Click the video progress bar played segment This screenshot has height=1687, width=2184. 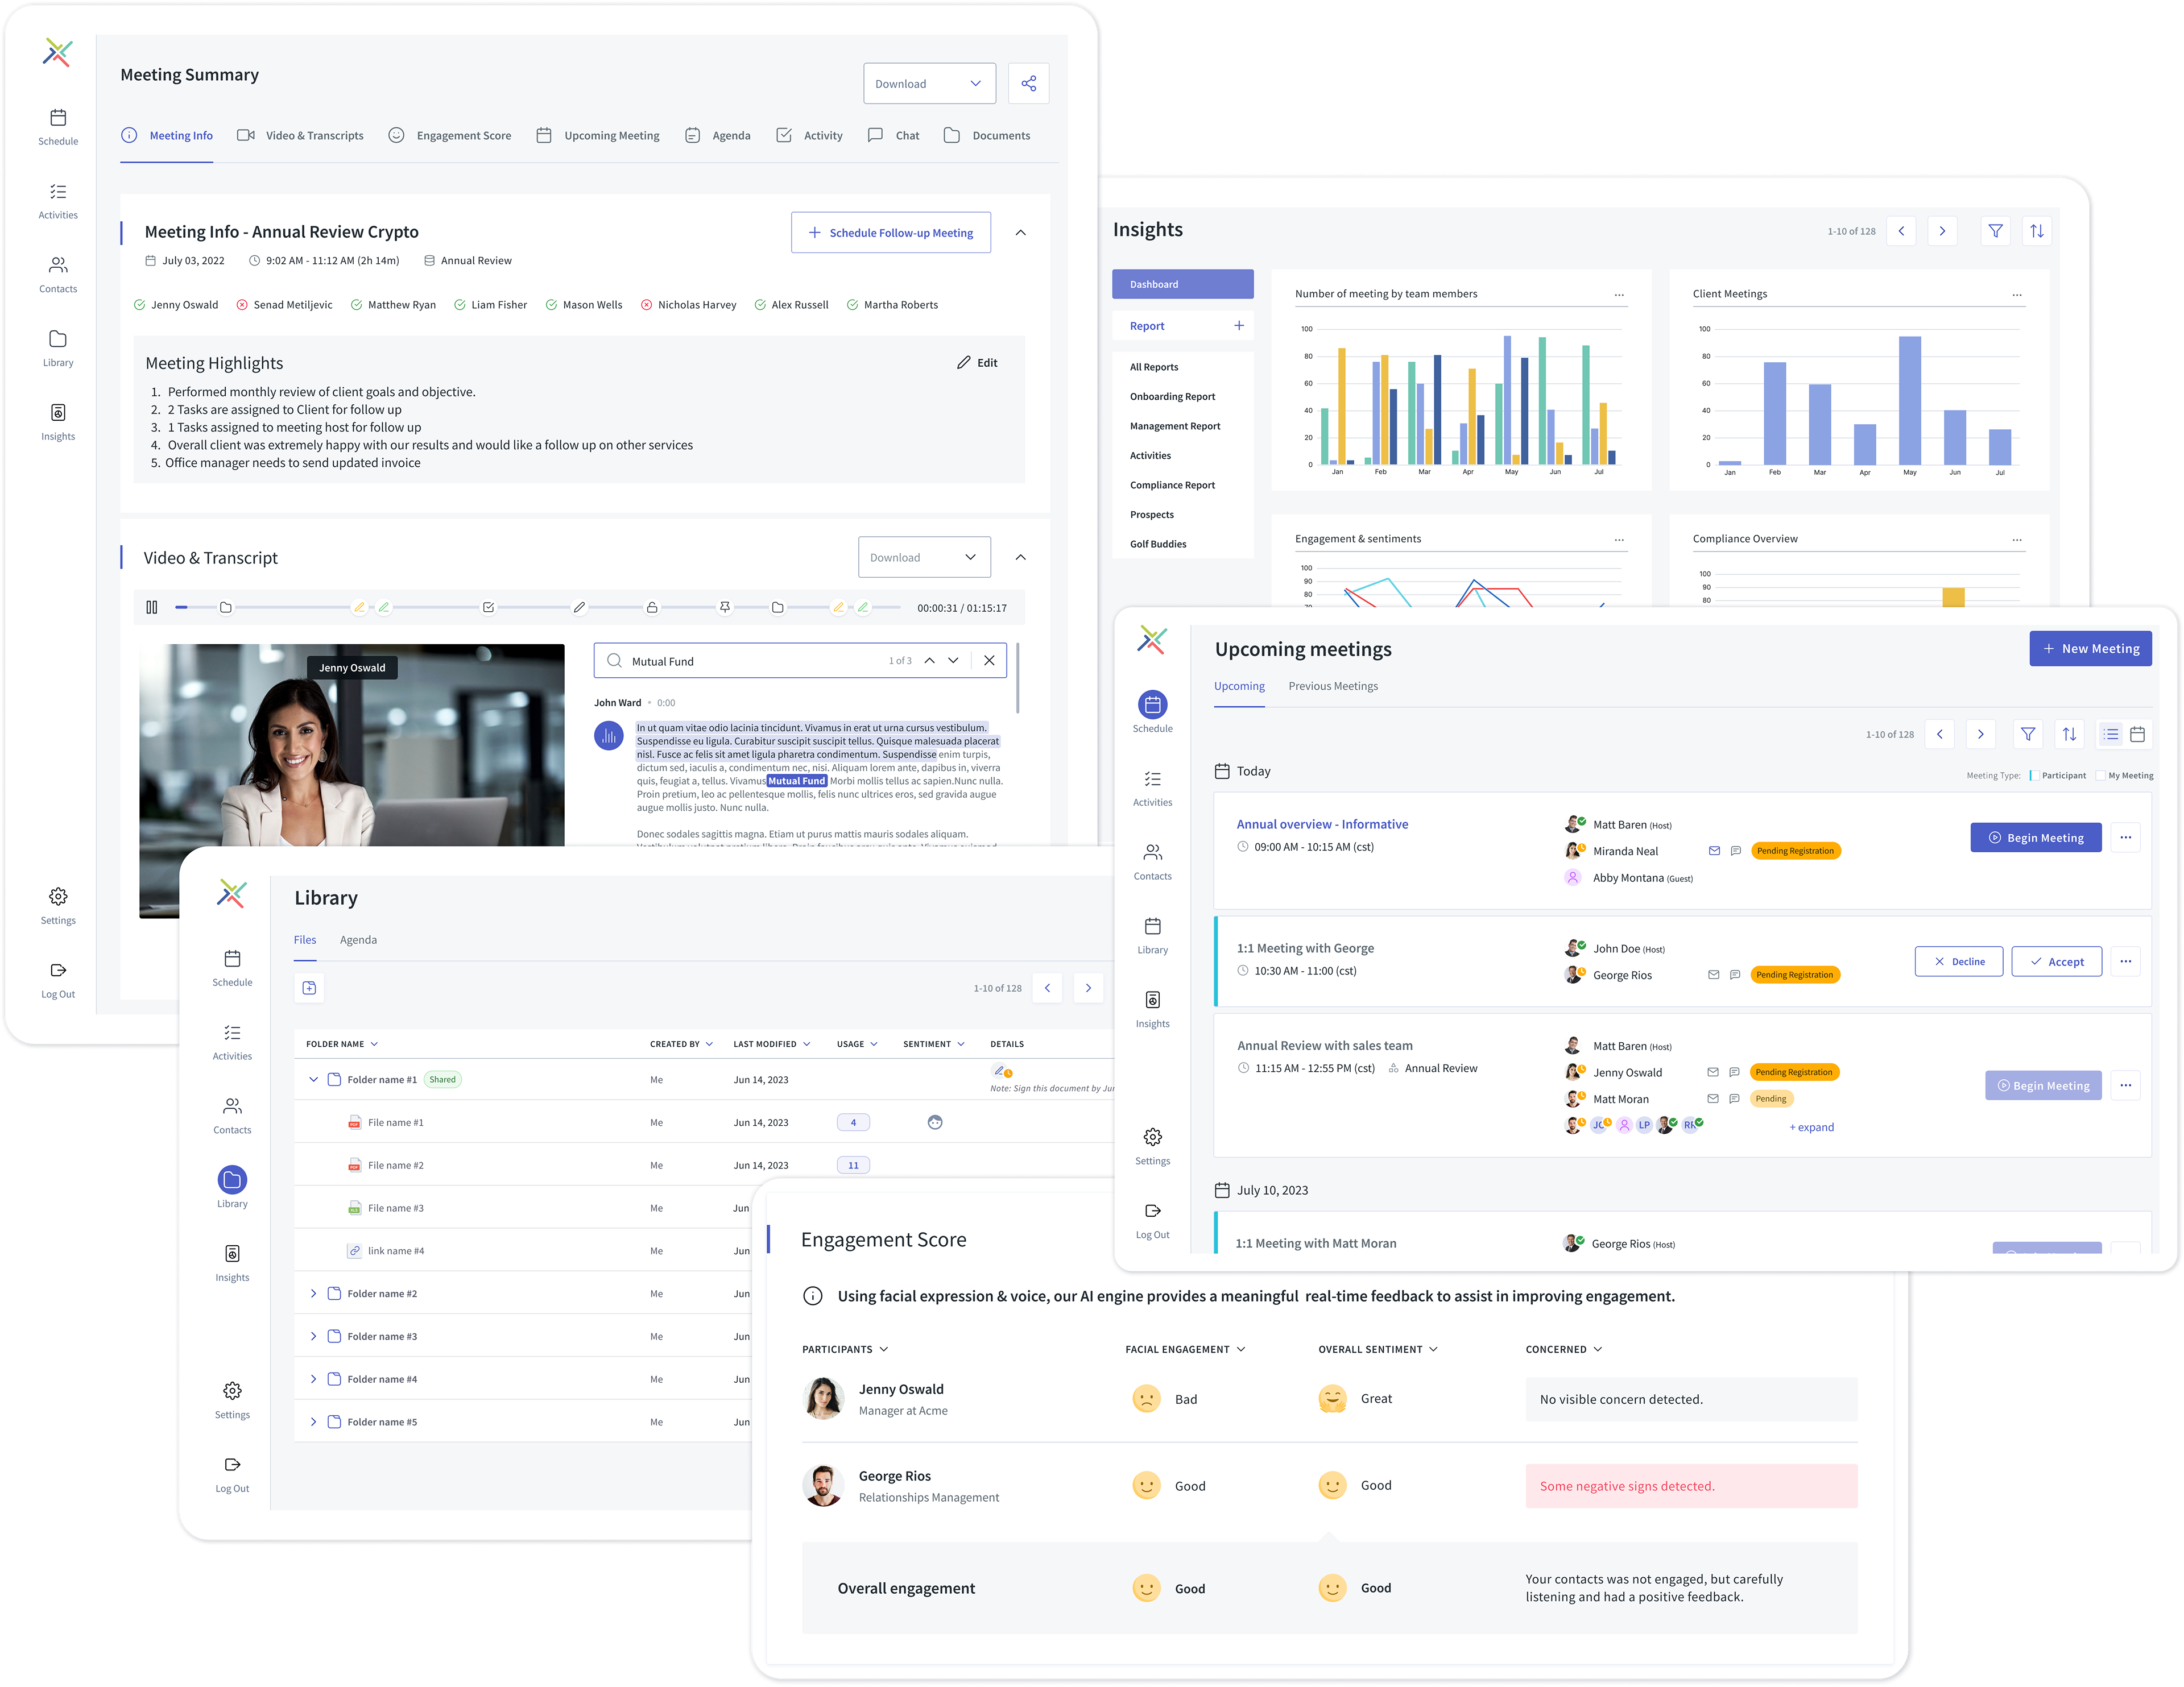pos(181,607)
